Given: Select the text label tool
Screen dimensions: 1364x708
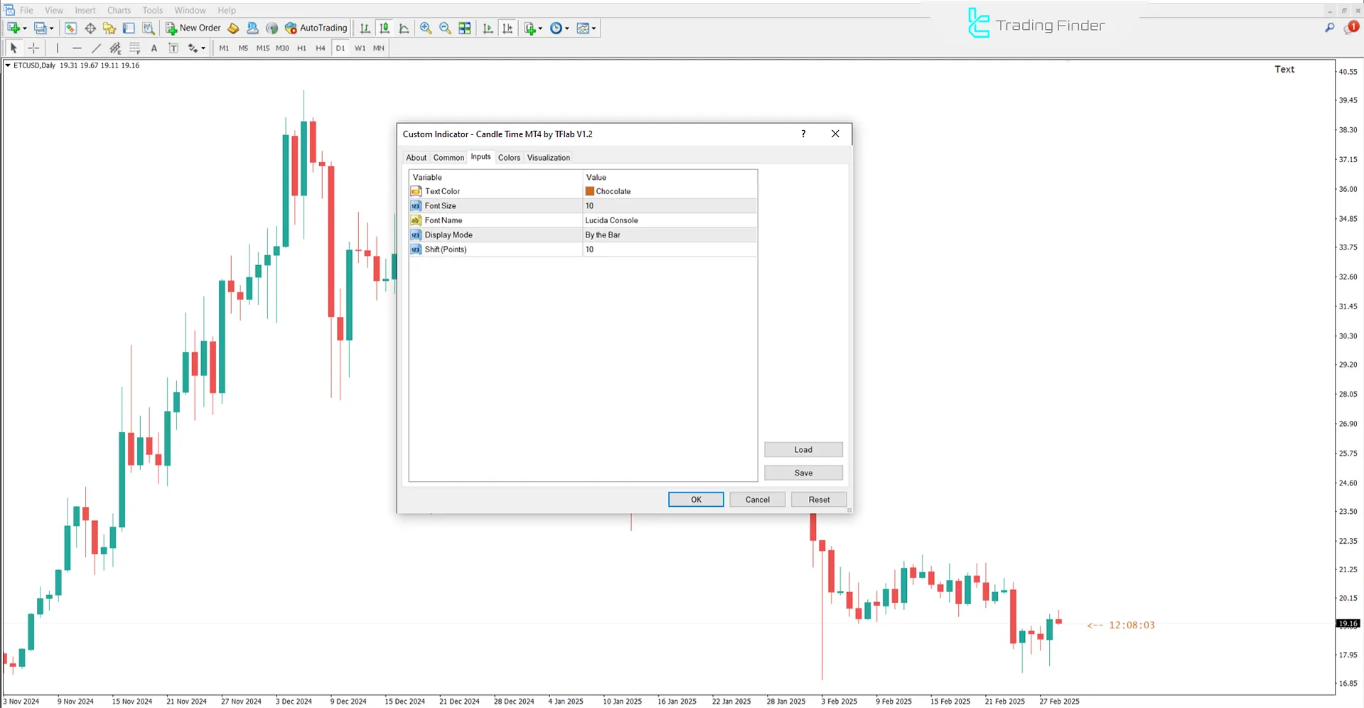Looking at the screenshot, I should (173, 48).
